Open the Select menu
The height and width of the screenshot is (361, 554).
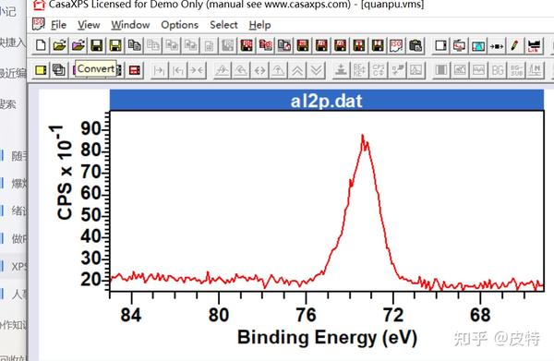(x=223, y=25)
